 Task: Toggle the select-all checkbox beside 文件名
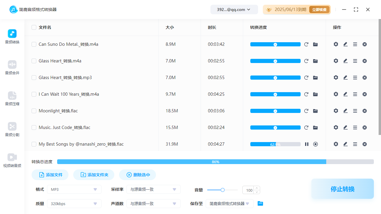tap(34, 27)
